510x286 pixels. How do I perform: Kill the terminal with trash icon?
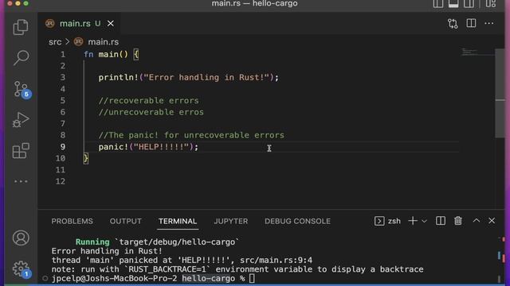[458, 221]
